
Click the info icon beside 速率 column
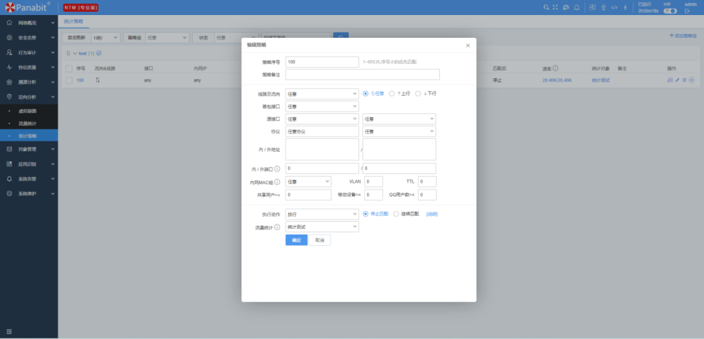[x=555, y=68]
